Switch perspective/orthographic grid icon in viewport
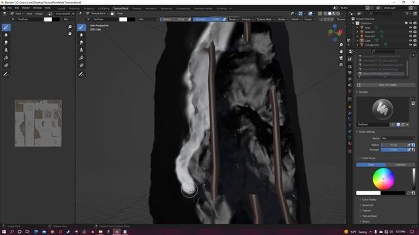 click(x=341, y=65)
